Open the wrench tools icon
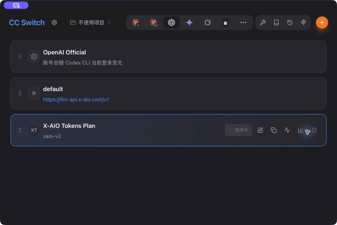This screenshot has height=225, width=337. [x=262, y=22]
